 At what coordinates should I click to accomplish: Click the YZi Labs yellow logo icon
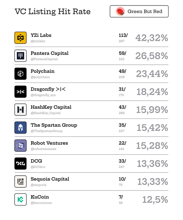coord(20,38)
